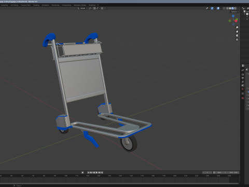
Task: Open the viewport shading options dropdown
Action: (238, 8)
